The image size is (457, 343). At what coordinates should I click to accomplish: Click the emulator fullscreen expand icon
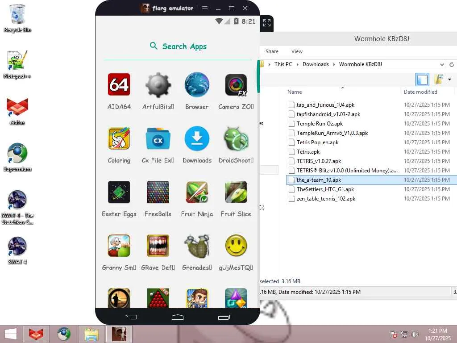(x=267, y=23)
